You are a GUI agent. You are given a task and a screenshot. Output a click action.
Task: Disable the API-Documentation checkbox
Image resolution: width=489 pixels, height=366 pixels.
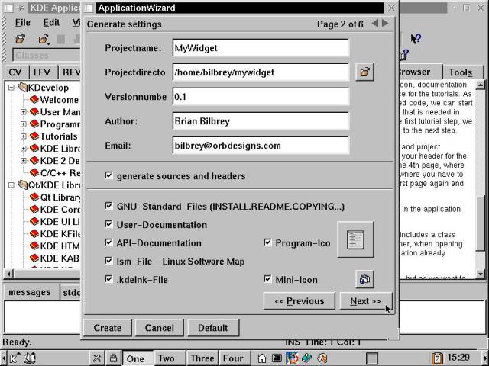click(109, 243)
